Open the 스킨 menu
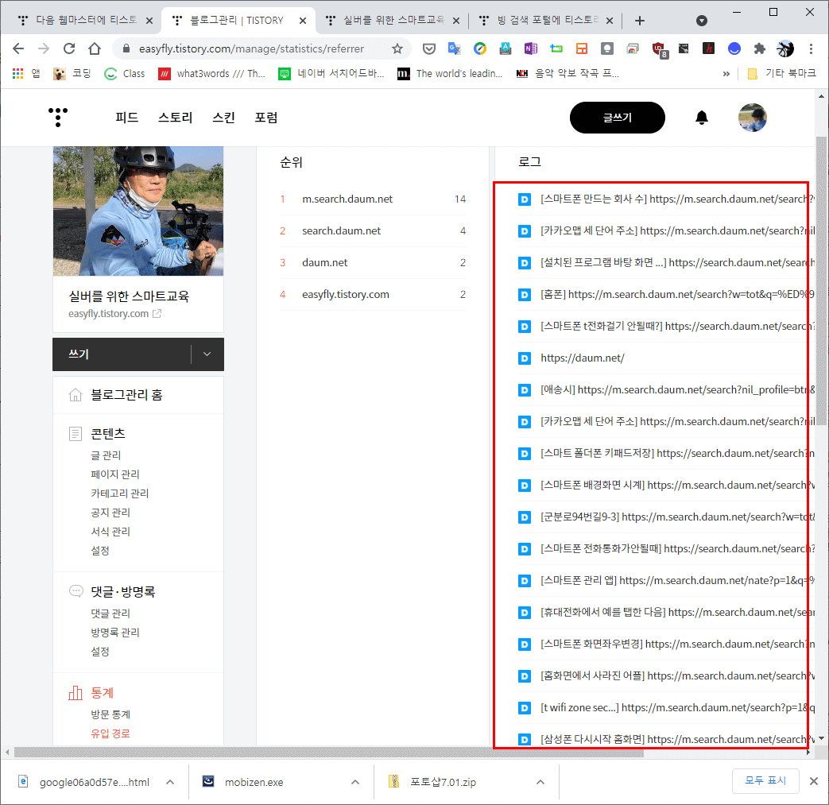The width and height of the screenshot is (829, 805). pos(223,118)
